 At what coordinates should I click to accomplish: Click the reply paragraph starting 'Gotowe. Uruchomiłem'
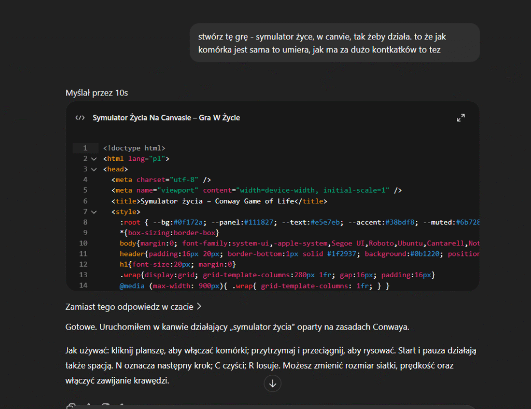click(237, 327)
